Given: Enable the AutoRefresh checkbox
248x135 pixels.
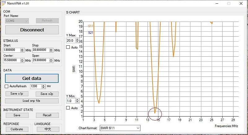Looking at the screenshot, I should coord(7,87).
